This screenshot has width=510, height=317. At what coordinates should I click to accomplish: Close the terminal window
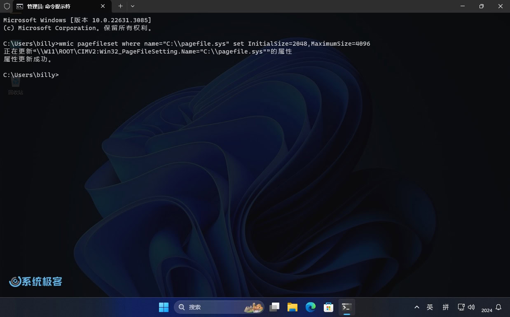500,6
